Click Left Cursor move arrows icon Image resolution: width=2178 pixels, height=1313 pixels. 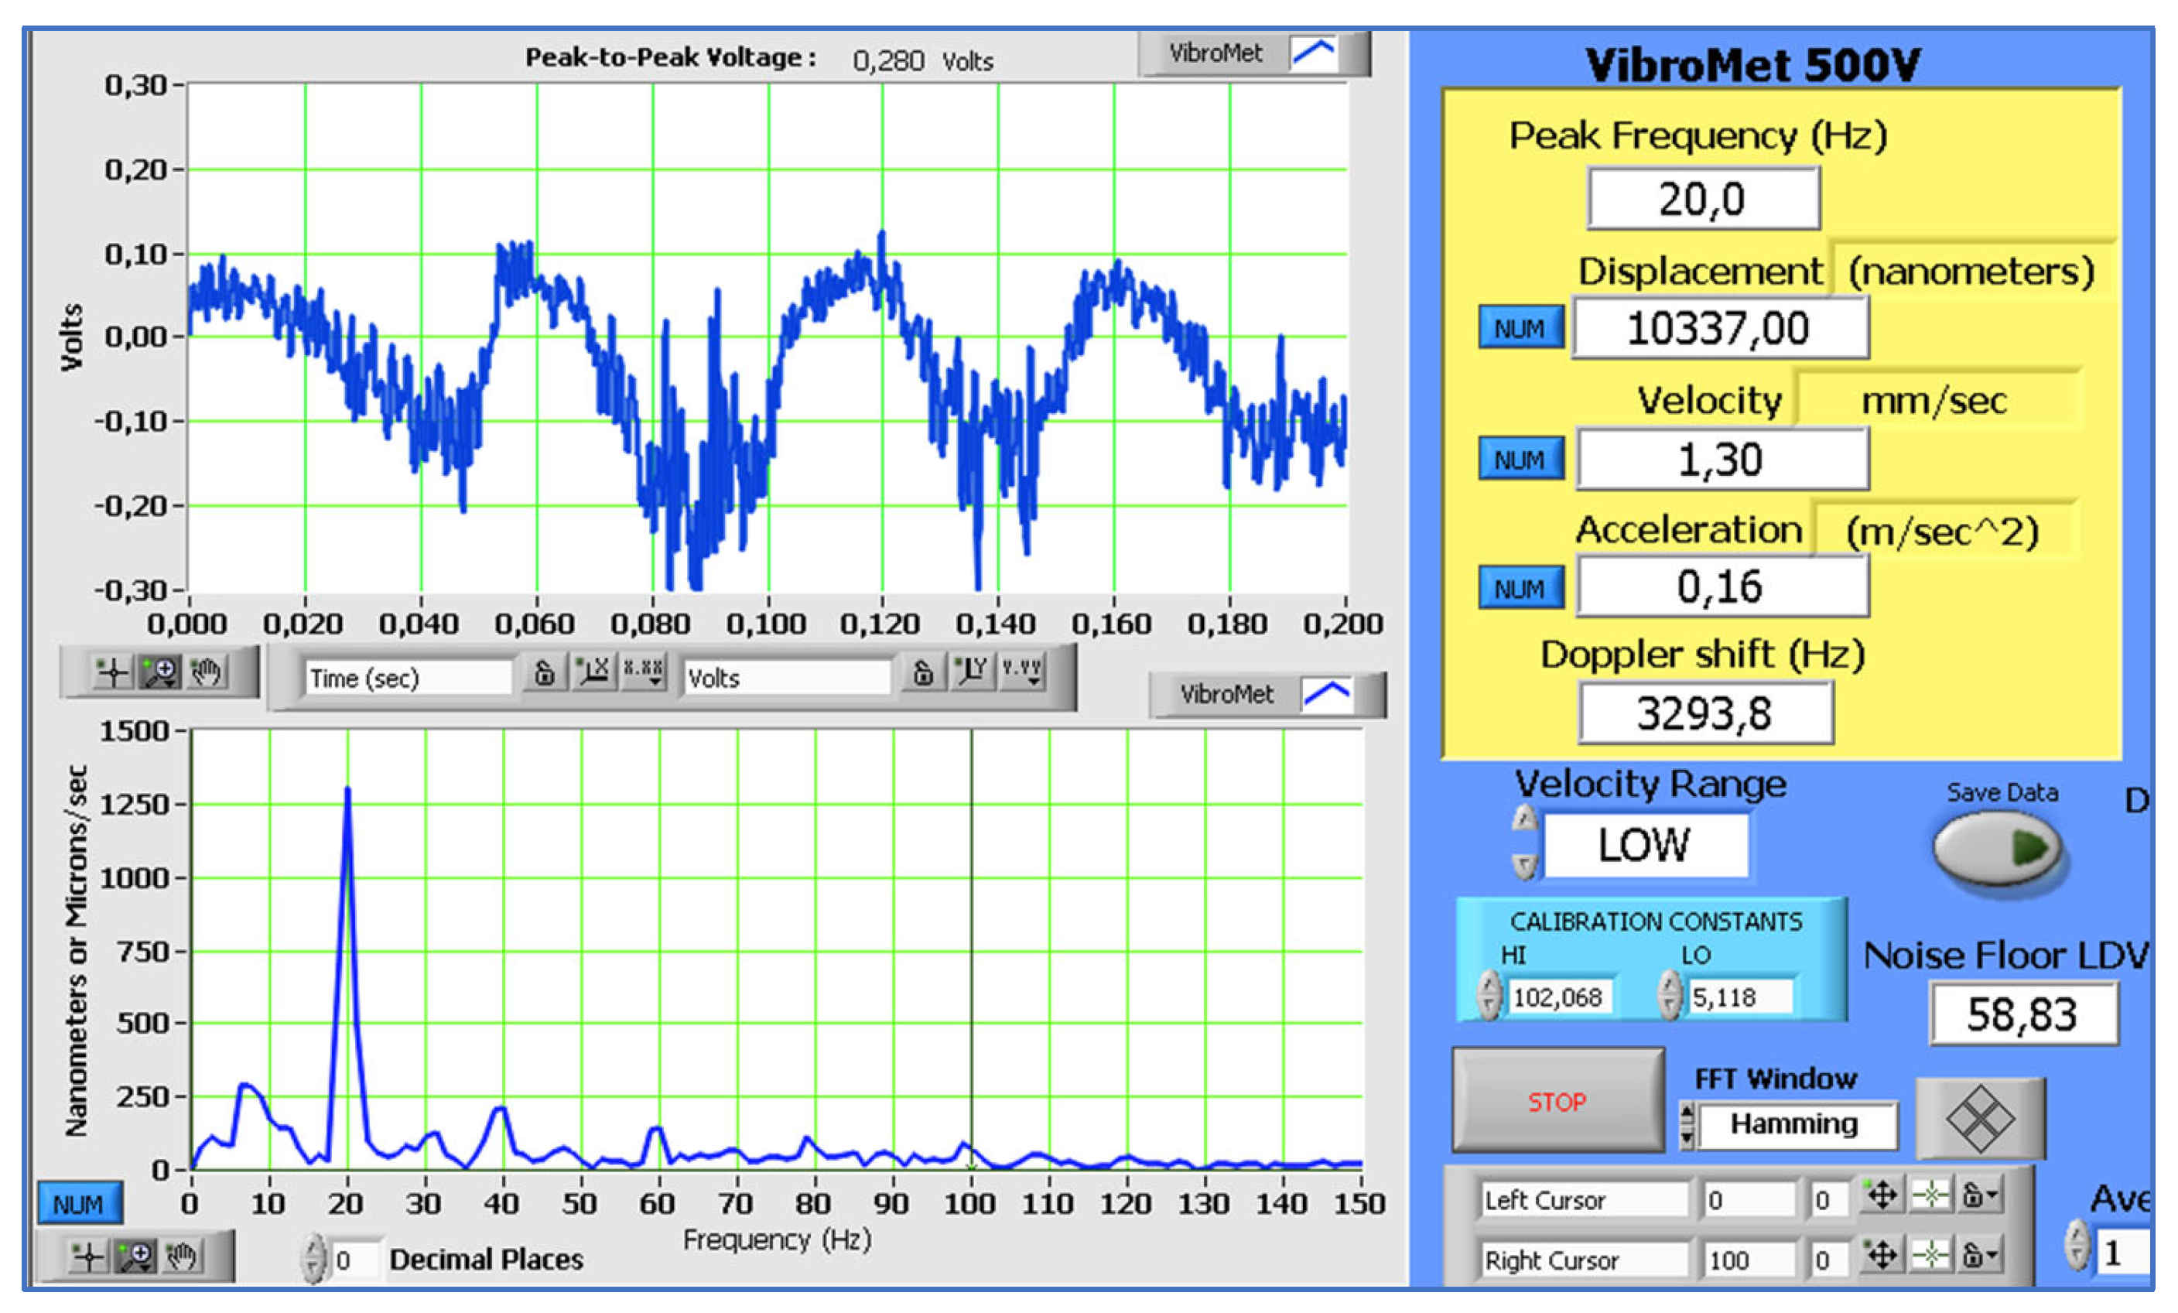[1881, 1196]
